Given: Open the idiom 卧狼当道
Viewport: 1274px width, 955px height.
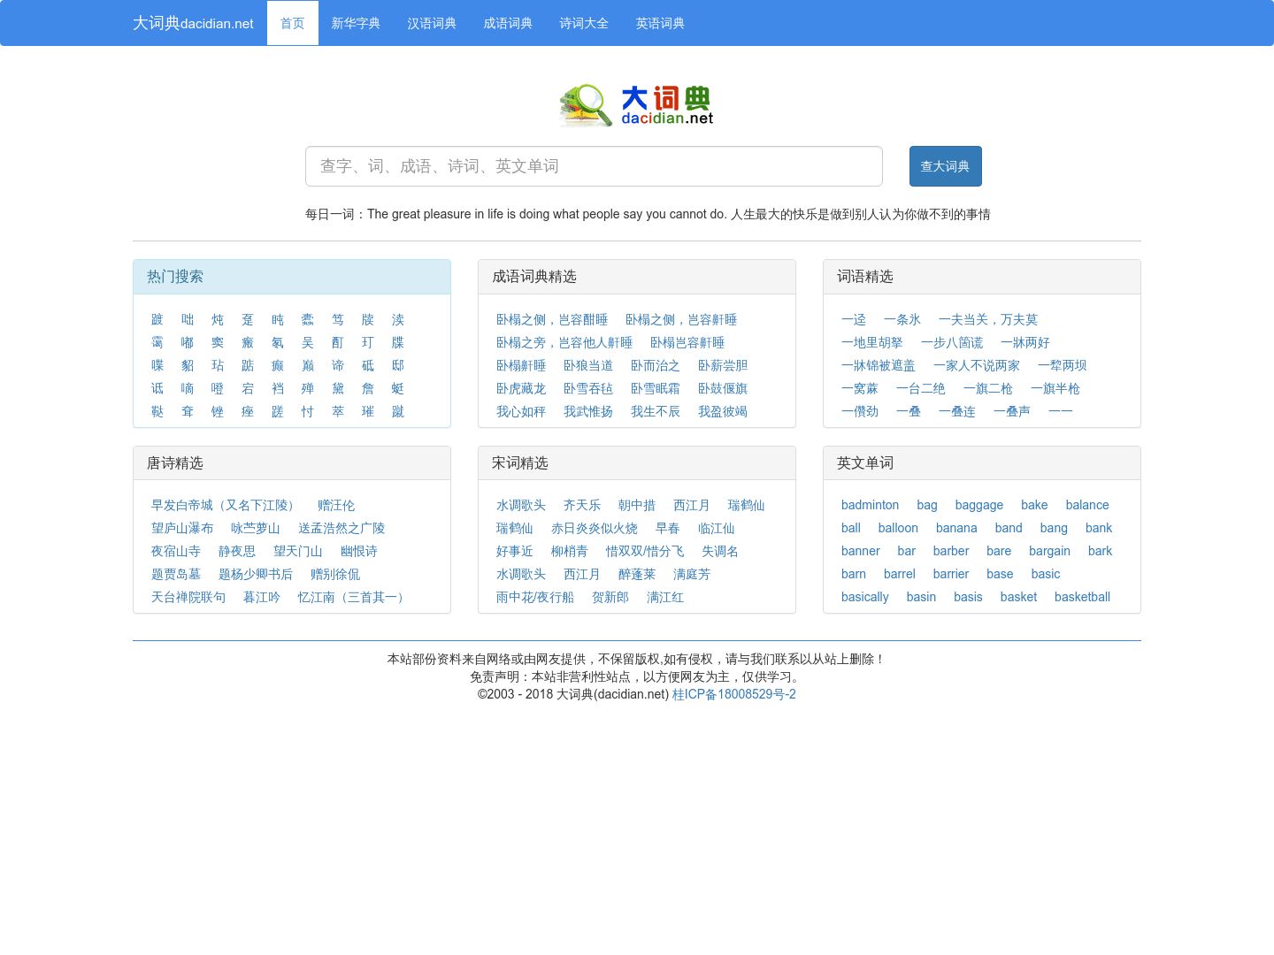Looking at the screenshot, I should [x=588, y=365].
